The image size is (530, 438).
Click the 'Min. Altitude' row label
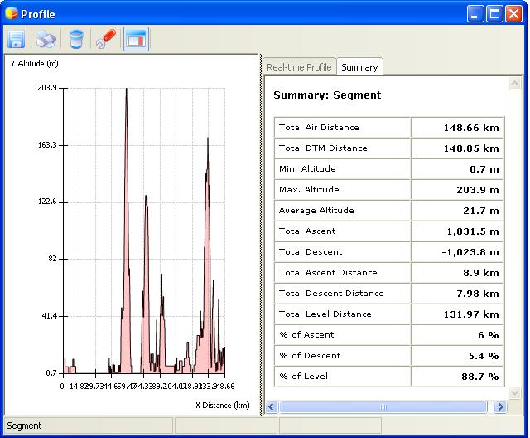pyautogui.click(x=307, y=168)
